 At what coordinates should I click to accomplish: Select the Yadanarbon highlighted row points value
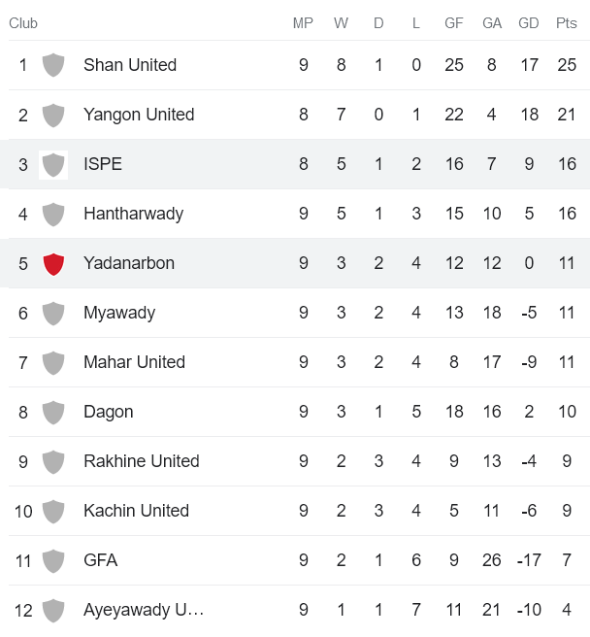coord(567,263)
